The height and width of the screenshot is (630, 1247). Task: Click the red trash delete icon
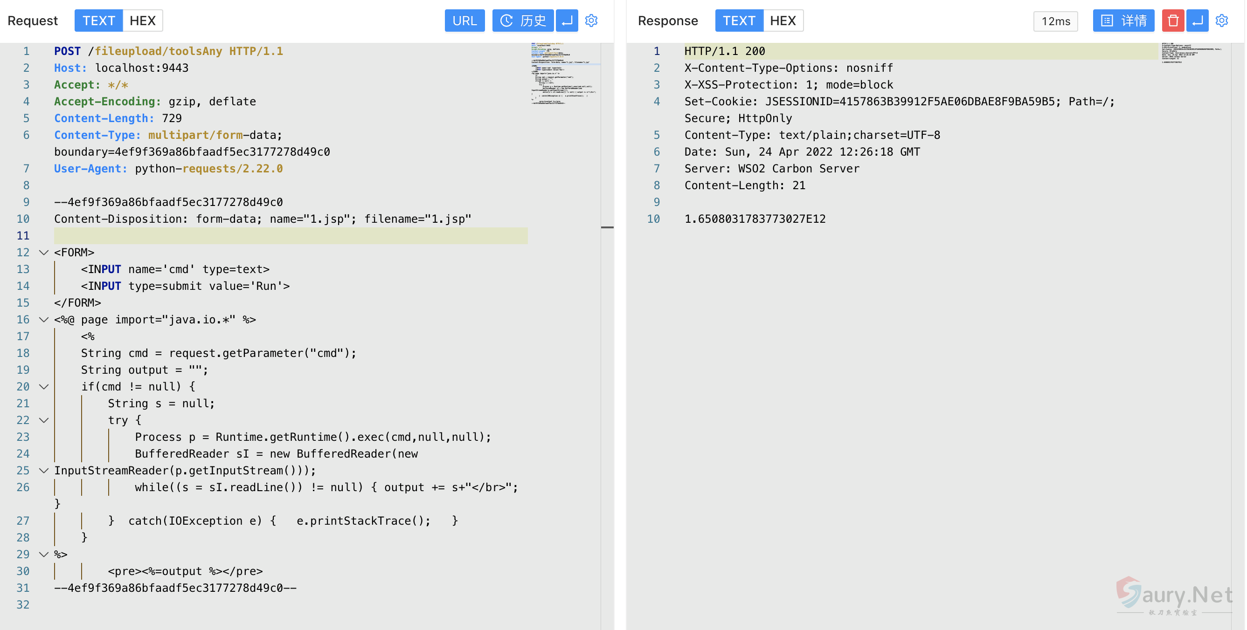pyautogui.click(x=1172, y=21)
